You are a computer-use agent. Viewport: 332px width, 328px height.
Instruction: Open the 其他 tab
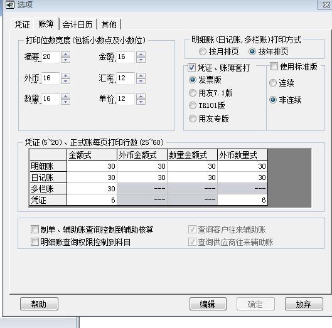point(109,24)
